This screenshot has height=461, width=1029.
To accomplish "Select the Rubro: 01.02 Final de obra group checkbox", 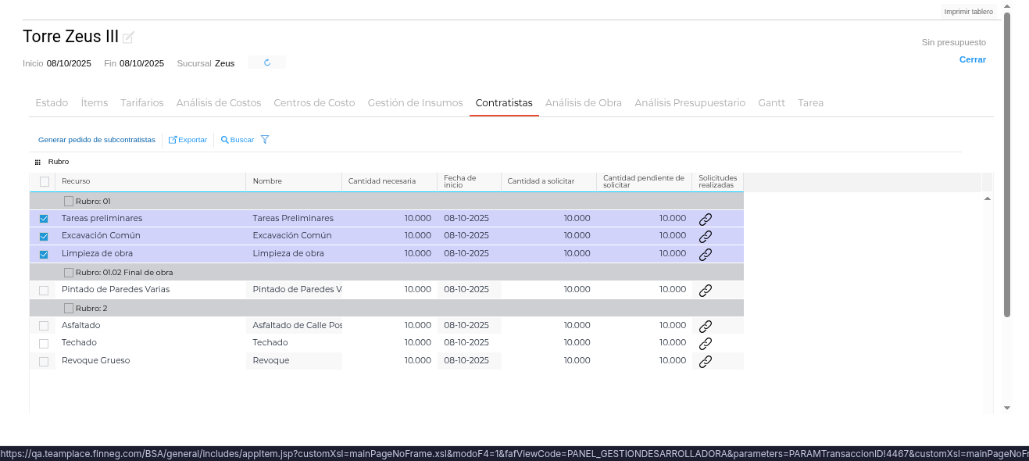I will click(x=69, y=273).
